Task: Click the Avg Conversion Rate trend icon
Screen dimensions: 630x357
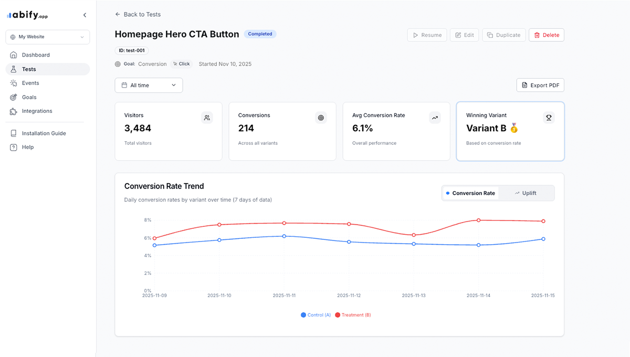Action: coord(435,118)
